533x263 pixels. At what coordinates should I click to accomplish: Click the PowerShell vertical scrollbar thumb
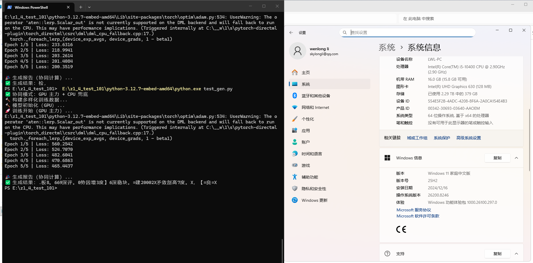tap(282, 251)
